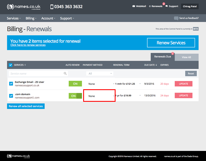Image resolution: width=206 pixels, height=161 pixels.
Task: Click the Support speech bubble link
Action: 172,6
